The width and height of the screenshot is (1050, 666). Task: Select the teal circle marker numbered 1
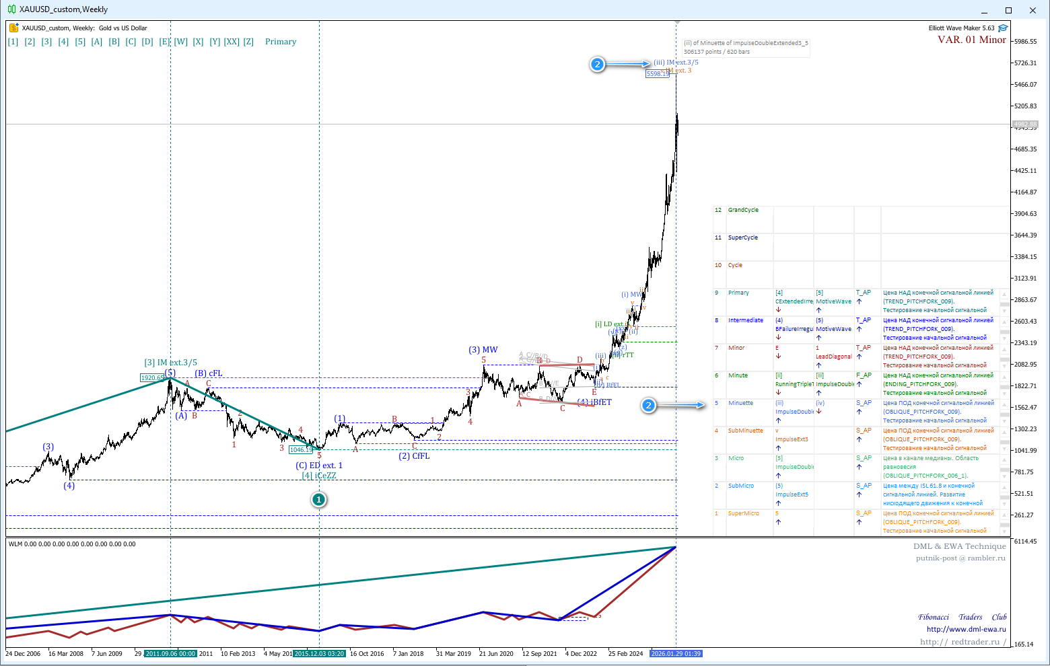pyautogui.click(x=319, y=500)
